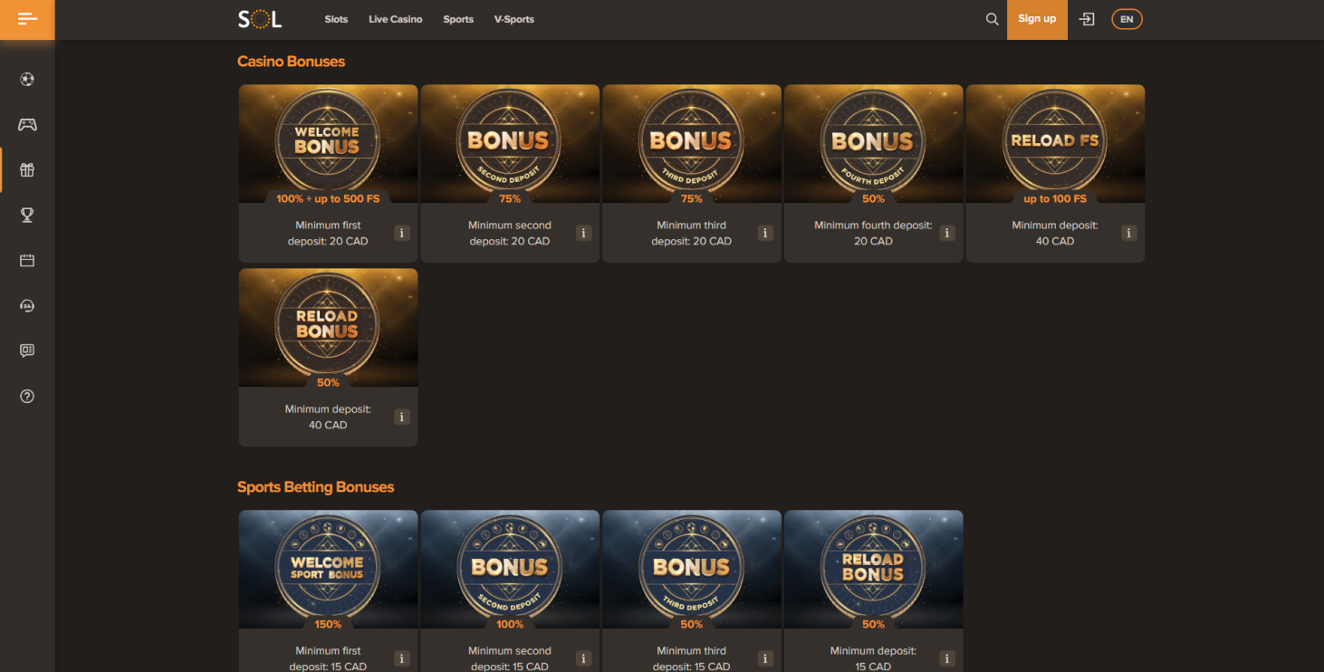Open the trophy tournaments icon

click(27, 216)
